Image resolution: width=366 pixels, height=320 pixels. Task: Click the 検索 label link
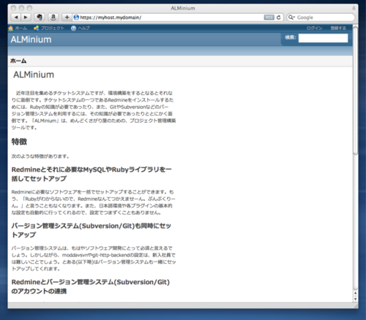point(291,37)
